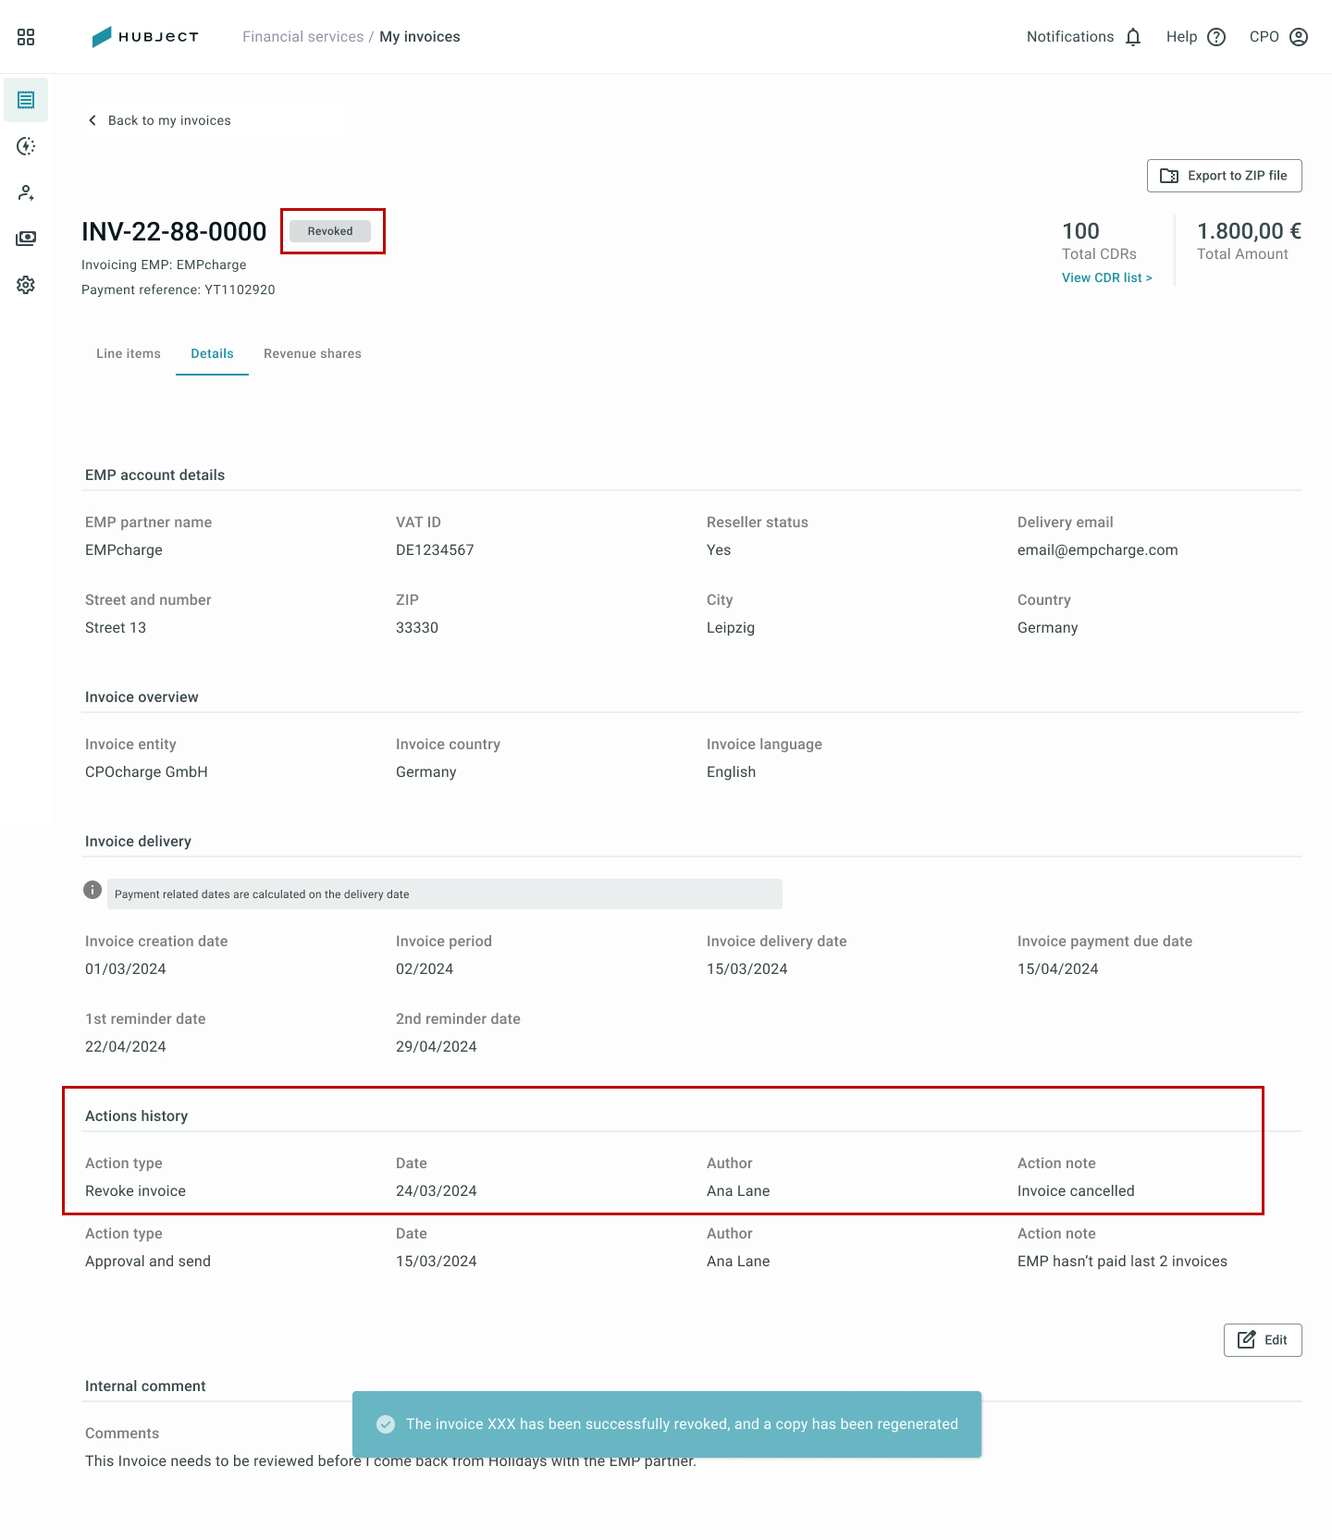Click the Financial services breadcrumb
Viewport: 1332px width, 1540px height.
tap(303, 37)
